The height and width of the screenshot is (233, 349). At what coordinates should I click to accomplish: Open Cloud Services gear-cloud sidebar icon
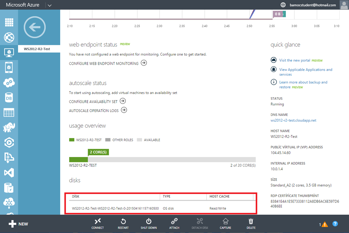(9, 83)
